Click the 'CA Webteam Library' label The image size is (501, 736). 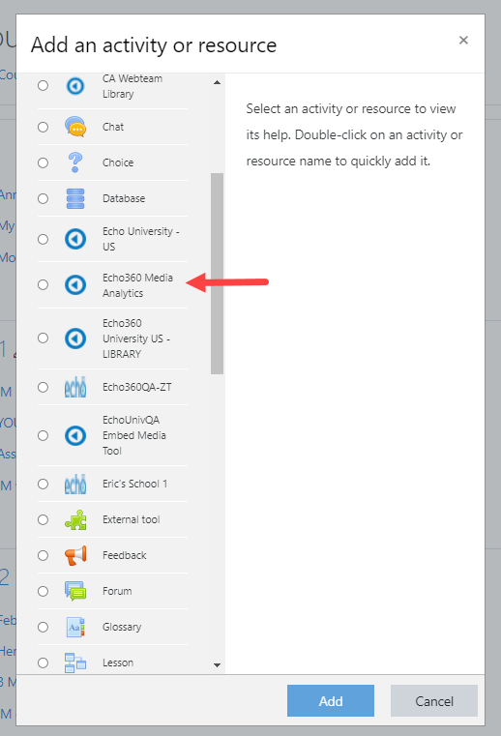(x=133, y=86)
